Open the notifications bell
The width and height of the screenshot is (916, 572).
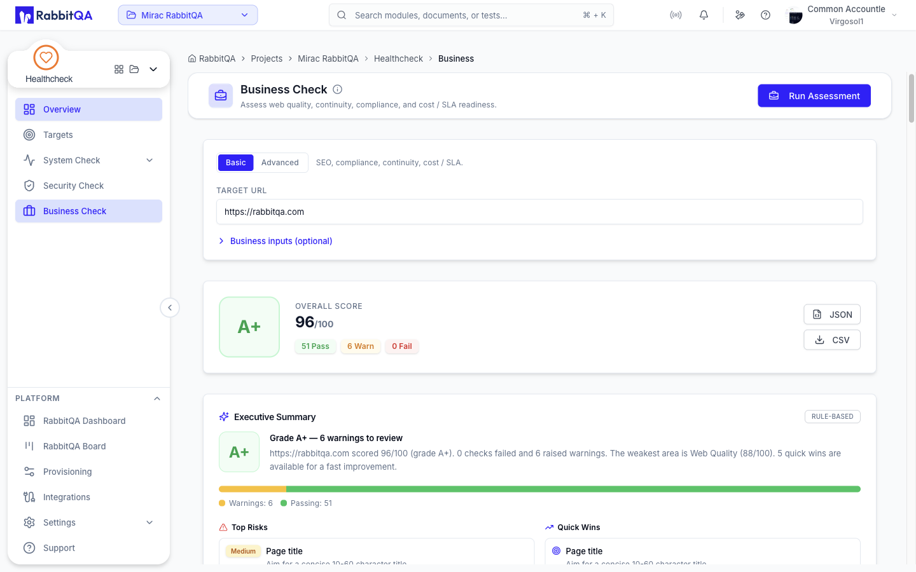[704, 15]
